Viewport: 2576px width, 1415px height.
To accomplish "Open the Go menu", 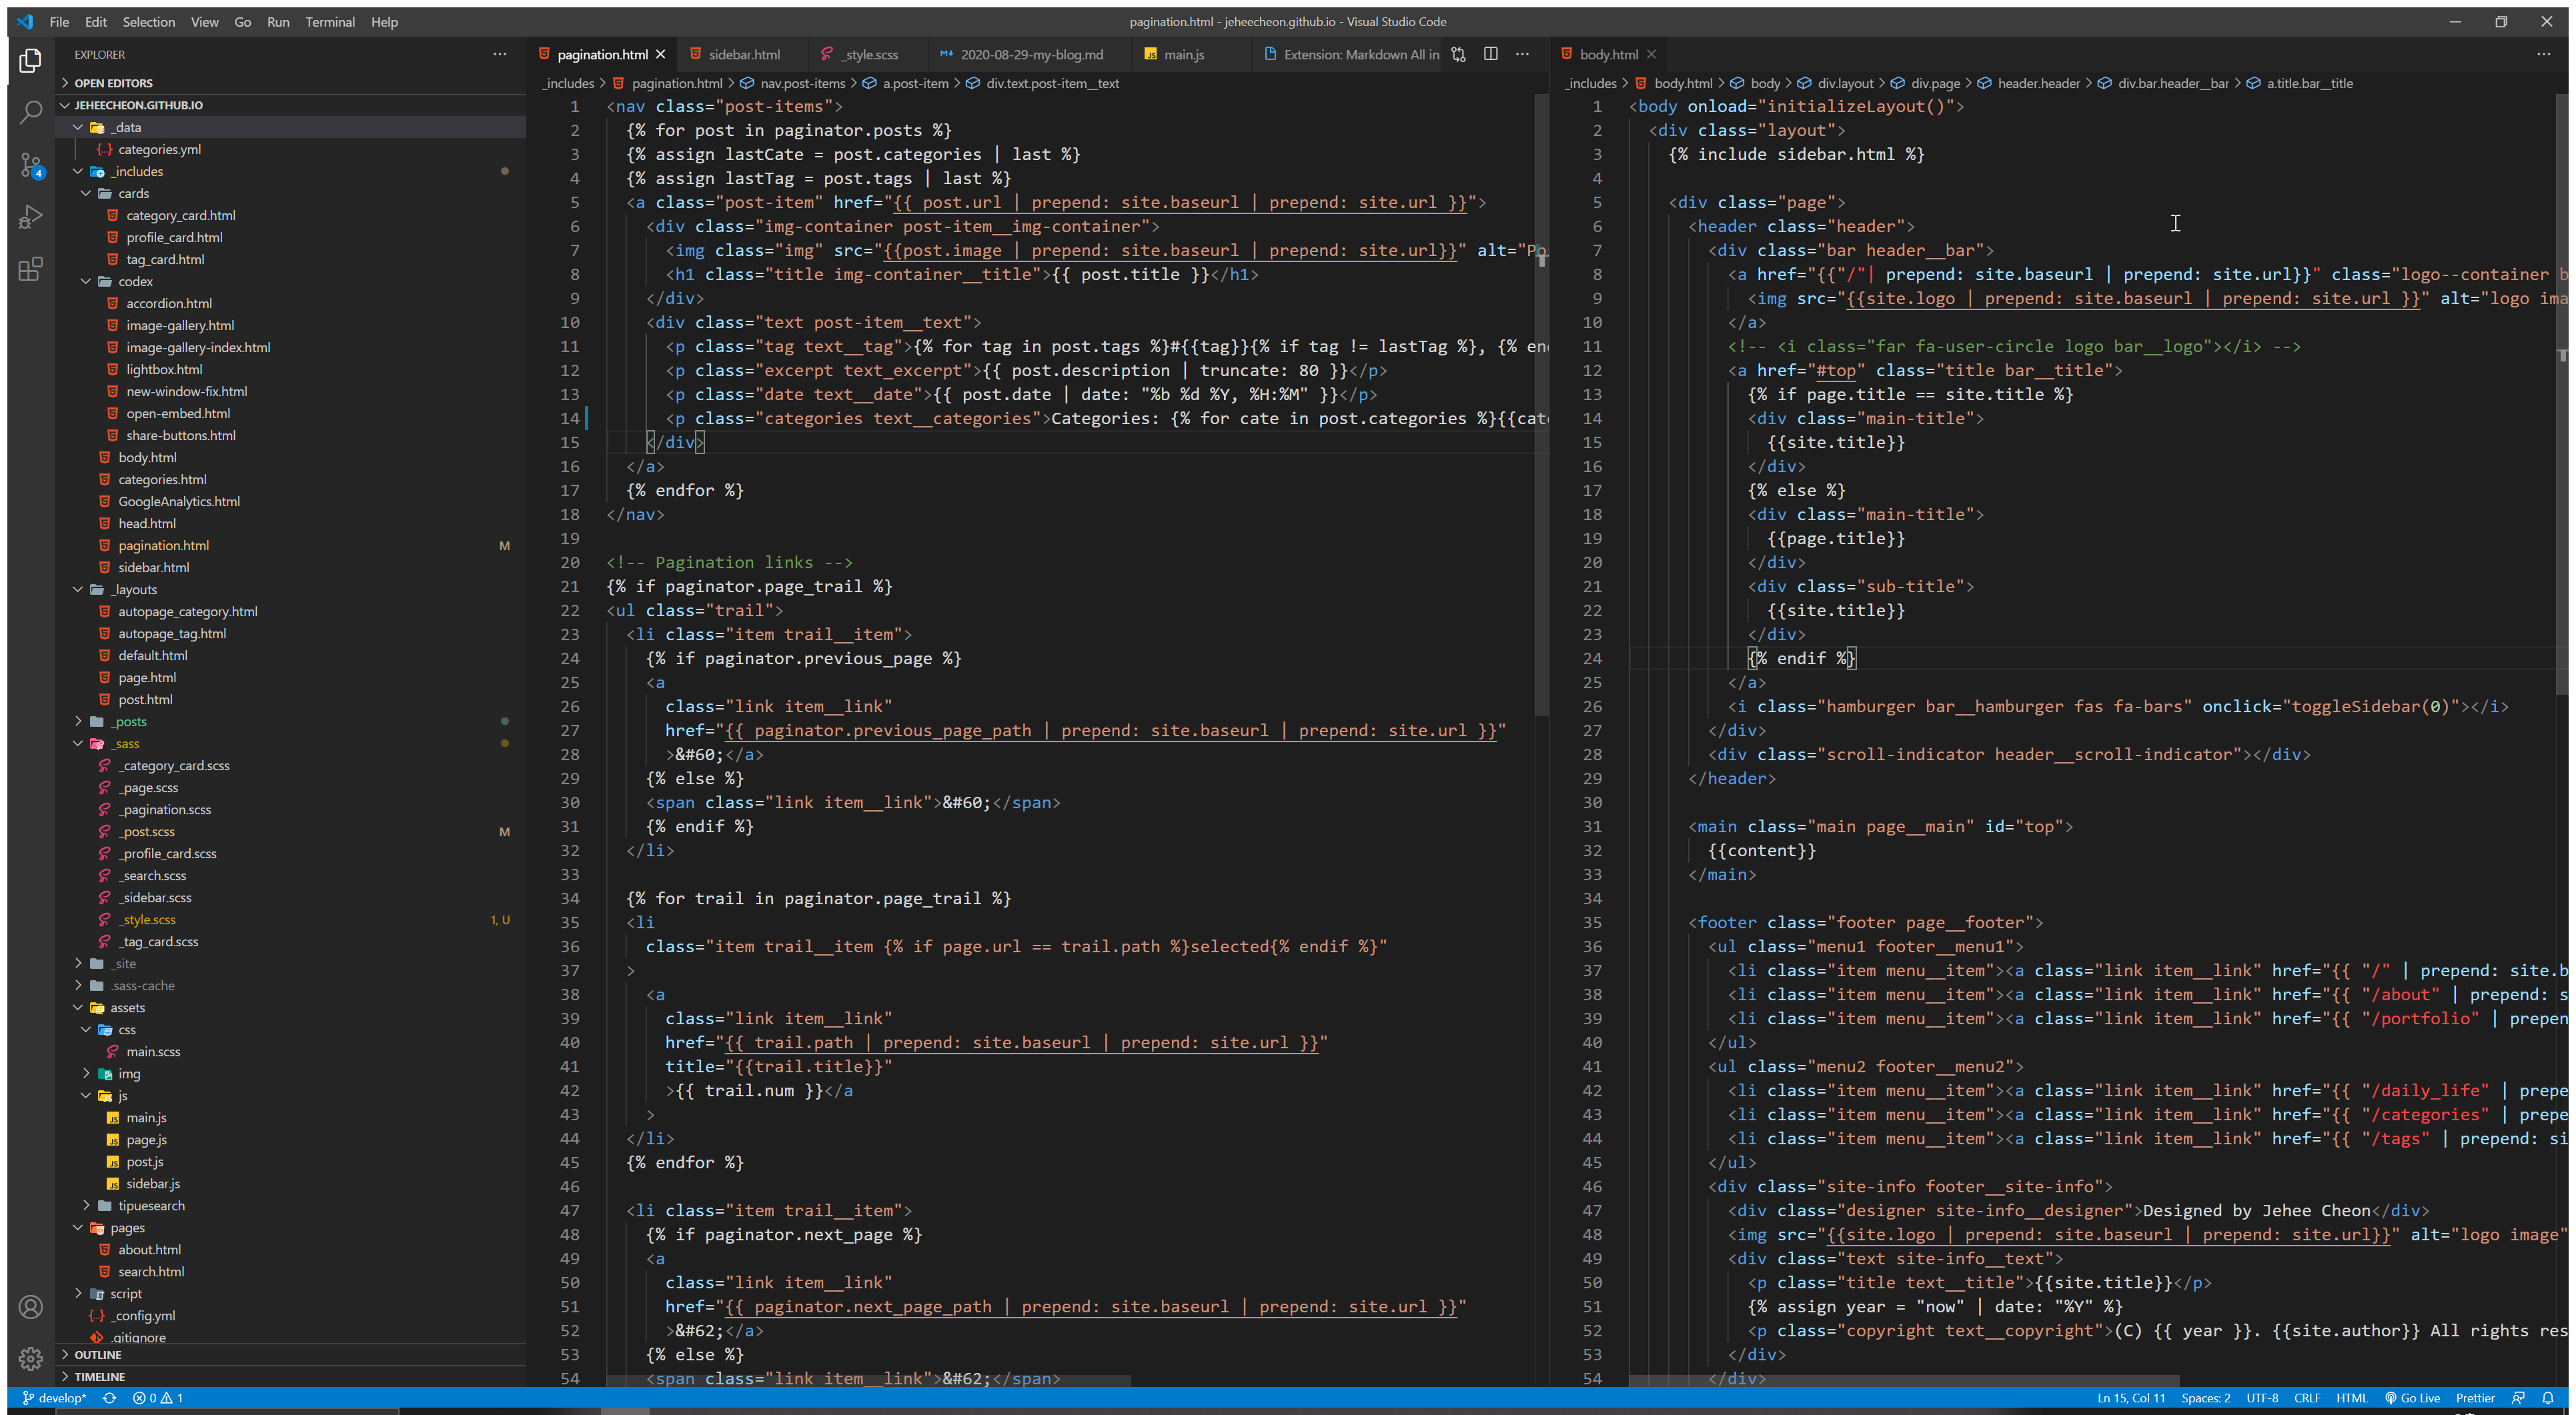I will (x=242, y=21).
